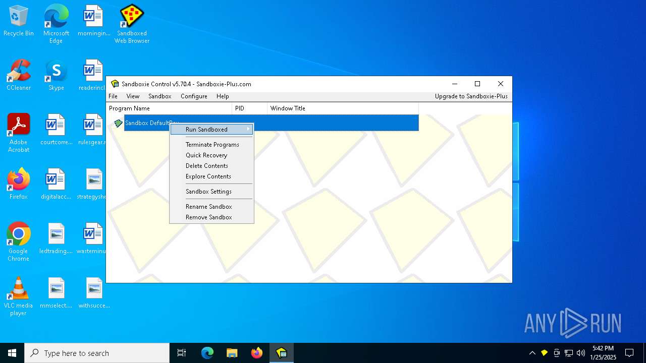This screenshot has height=363, width=646.
Task: Show hidden system tray icons
Action: (532, 353)
